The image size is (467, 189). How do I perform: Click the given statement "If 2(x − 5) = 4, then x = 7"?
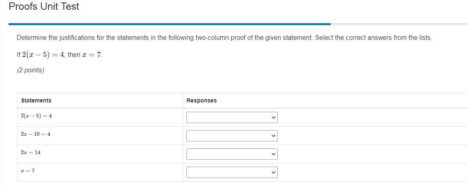click(59, 54)
